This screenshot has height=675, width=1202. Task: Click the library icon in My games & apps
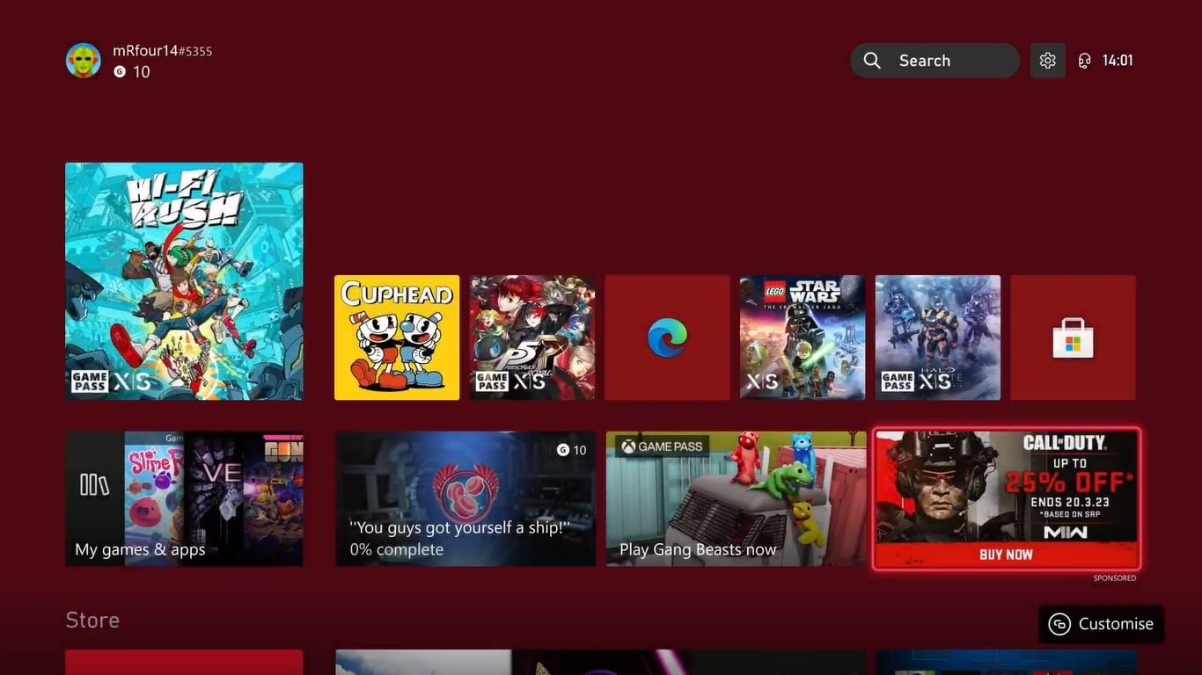pos(94,484)
